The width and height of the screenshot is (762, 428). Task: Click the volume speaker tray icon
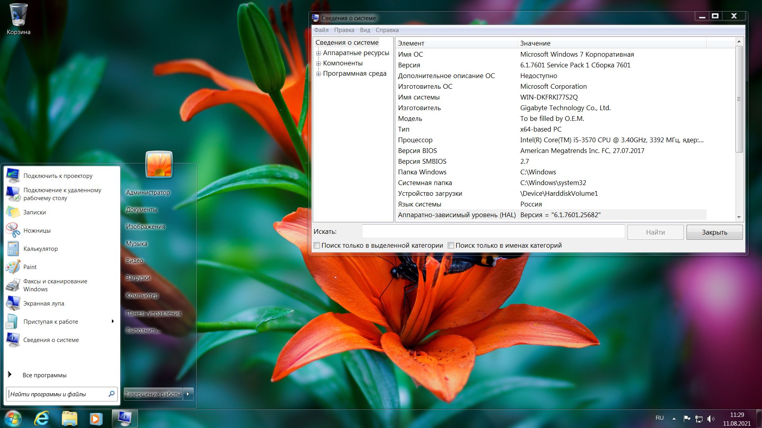710,418
